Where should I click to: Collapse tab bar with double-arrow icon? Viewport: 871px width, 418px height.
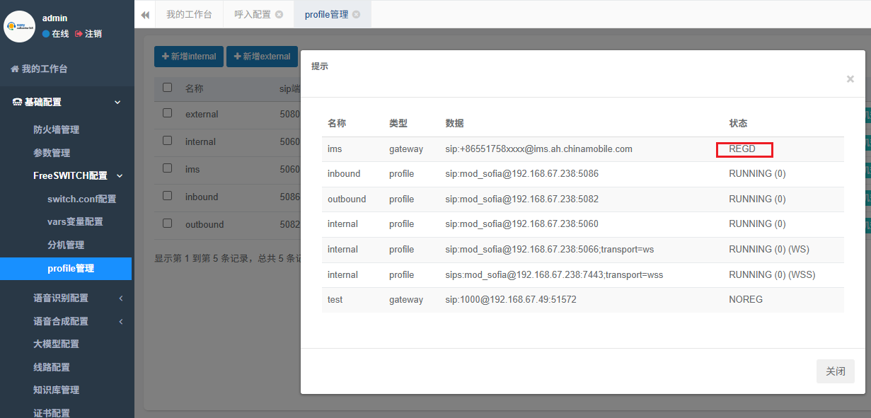click(x=145, y=14)
